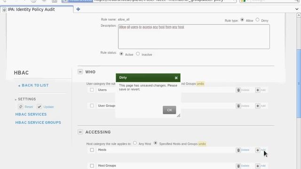Click the scrollbar up arrow
The image size is (301, 169).
click(x=299, y=15)
